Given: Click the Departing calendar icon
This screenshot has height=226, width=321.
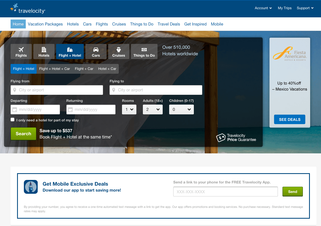Looking at the screenshot, I should pyautogui.click(x=15, y=110).
